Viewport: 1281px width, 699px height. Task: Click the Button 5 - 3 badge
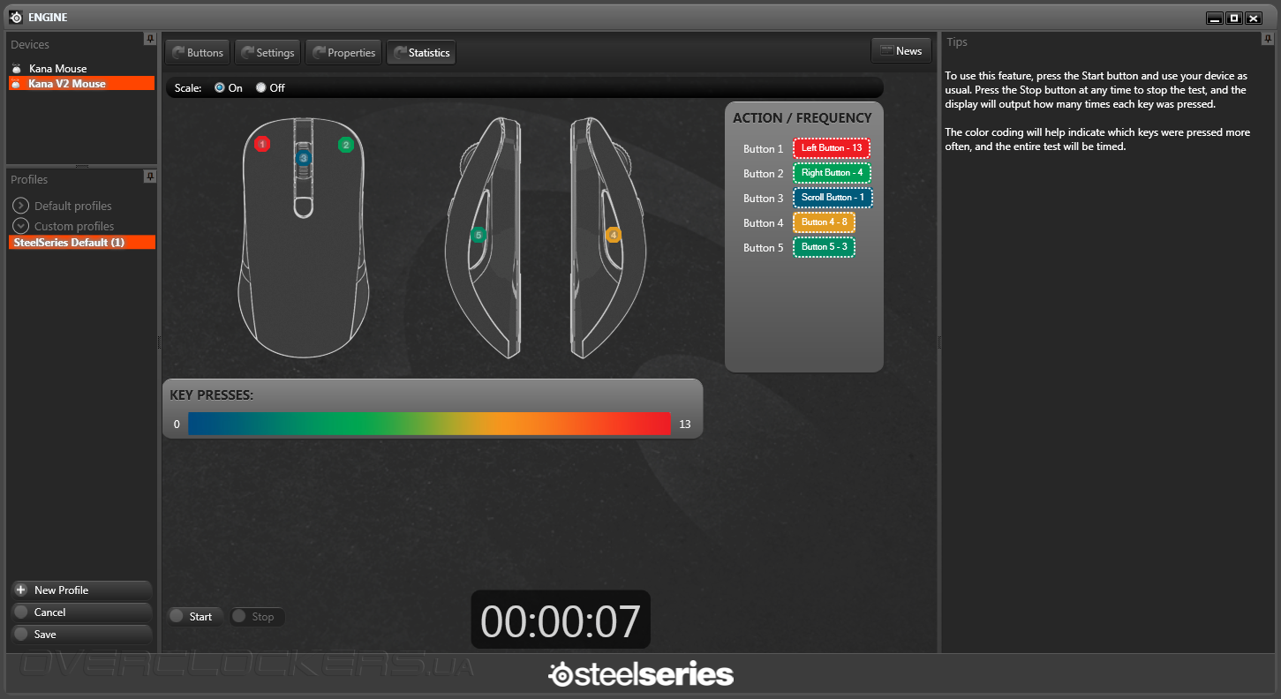824,247
